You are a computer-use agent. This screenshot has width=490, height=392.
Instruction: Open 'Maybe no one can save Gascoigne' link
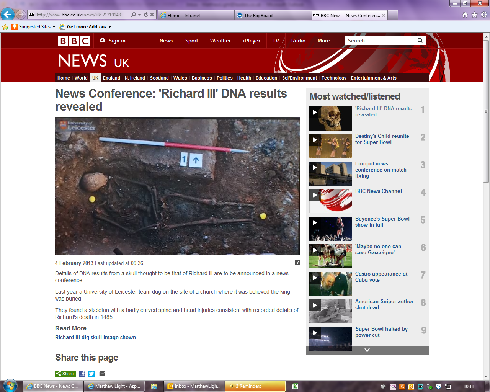click(x=378, y=250)
